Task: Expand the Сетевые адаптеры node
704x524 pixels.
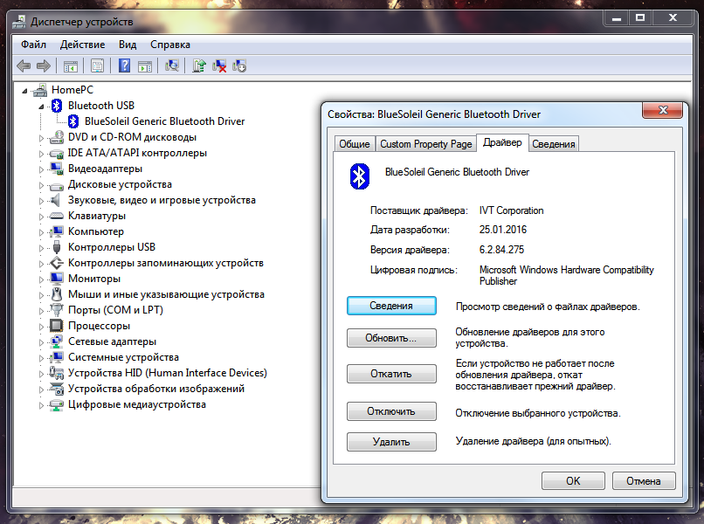Action: [41, 342]
